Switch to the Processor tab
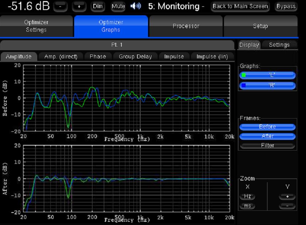The height and width of the screenshot is (225, 306). [x=186, y=26]
